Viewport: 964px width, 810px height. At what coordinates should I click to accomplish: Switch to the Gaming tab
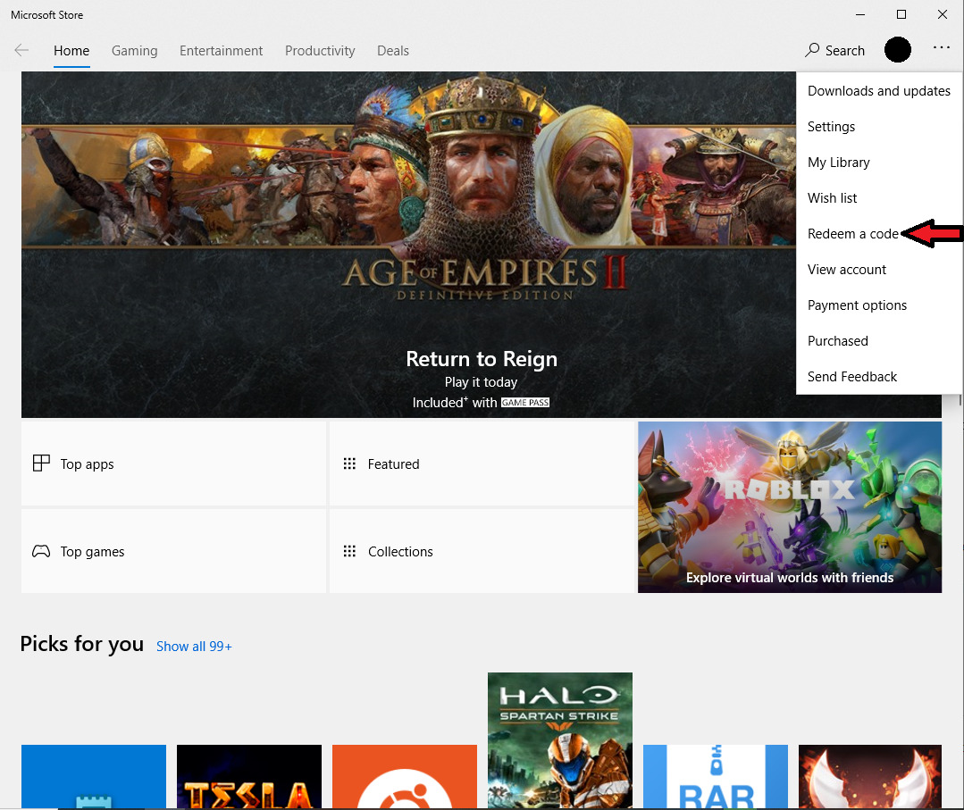(x=134, y=51)
